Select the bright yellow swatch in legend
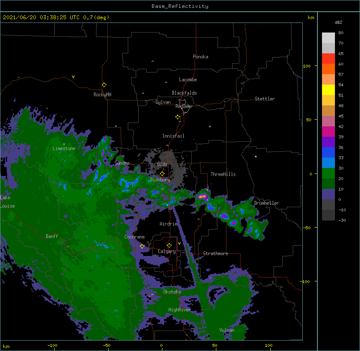The image size is (360, 351). pos(328,90)
